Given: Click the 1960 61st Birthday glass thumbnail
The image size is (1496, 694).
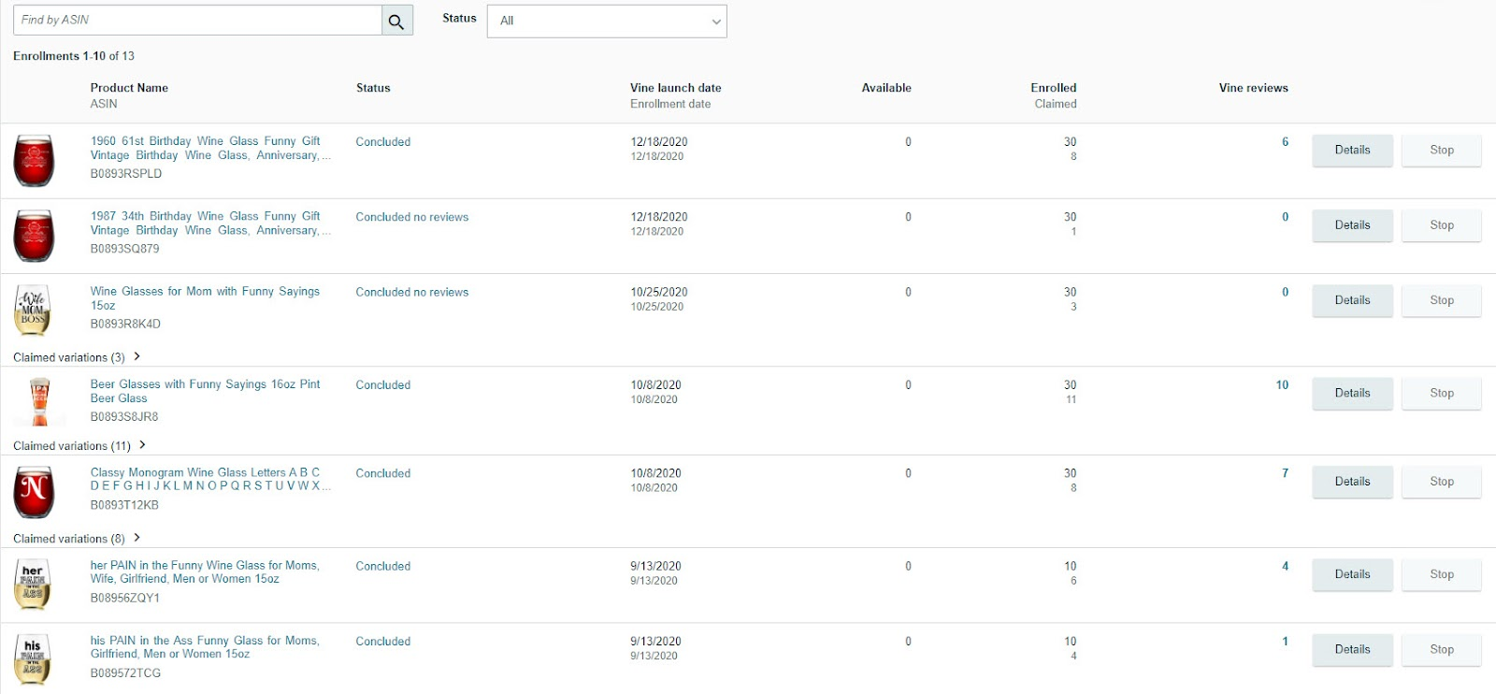Looking at the screenshot, I should pos(34,160).
